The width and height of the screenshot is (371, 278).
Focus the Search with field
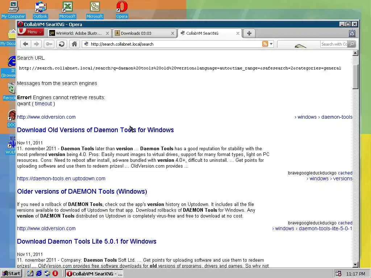point(334,44)
